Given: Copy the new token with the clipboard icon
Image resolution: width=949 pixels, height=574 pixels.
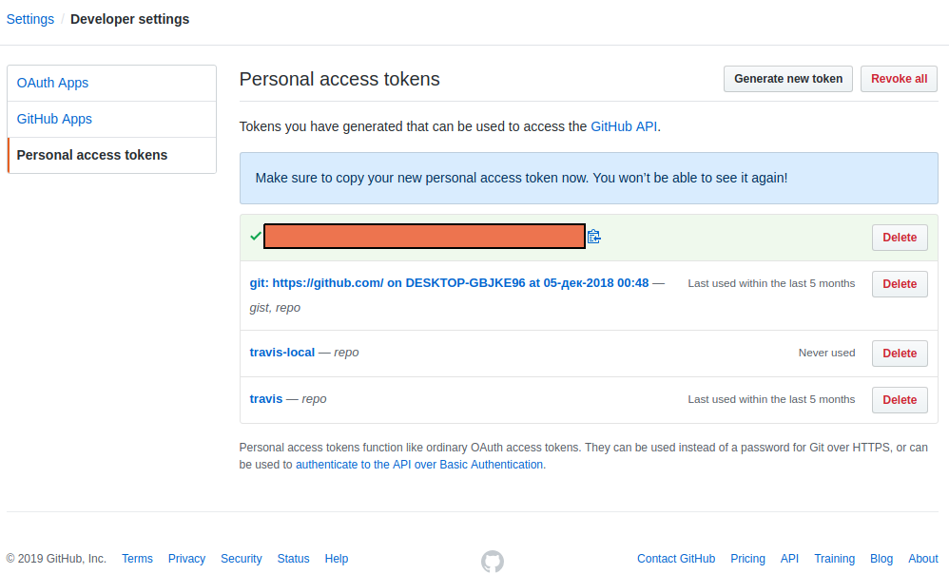Looking at the screenshot, I should coord(594,237).
